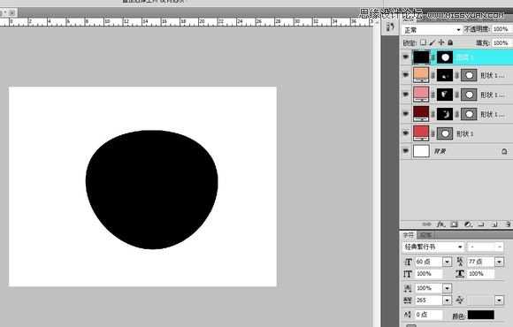Click the lock position cross icon
This screenshot has width=513, height=327.
[x=441, y=42]
